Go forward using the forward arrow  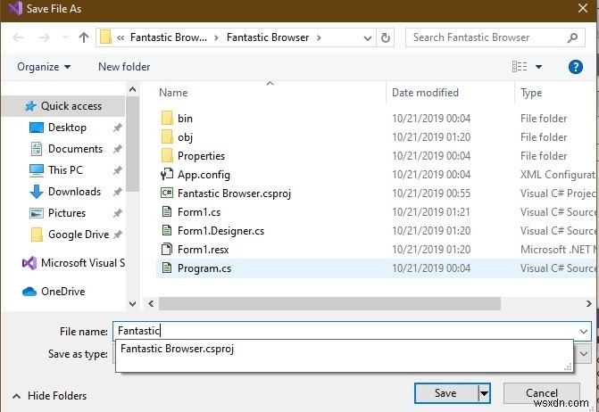click(x=45, y=37)
